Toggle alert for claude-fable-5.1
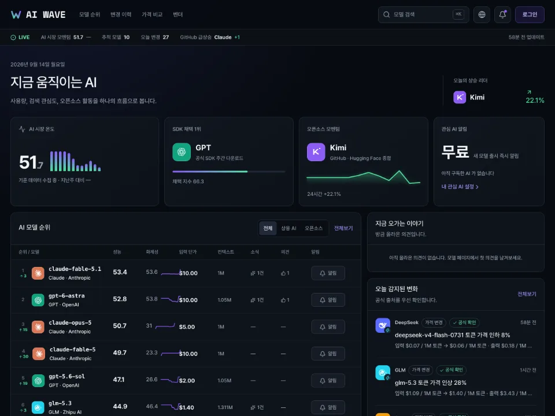This screenshot has width=555, height=416. [328, 273]
